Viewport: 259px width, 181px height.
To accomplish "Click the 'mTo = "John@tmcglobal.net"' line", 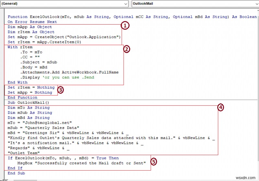I will coord(39,123).
